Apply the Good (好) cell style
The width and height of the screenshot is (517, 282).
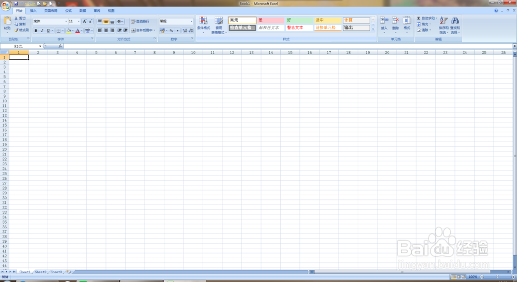tap(299, 21)
